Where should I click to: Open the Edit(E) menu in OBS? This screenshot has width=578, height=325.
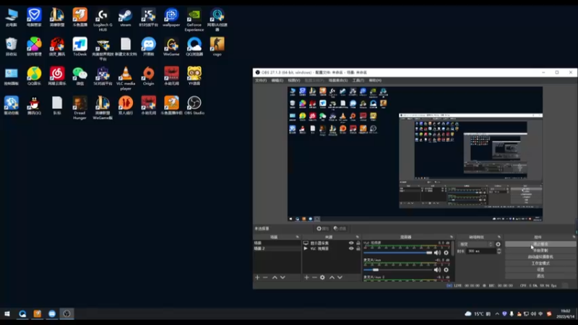click(x=277, y=80)
